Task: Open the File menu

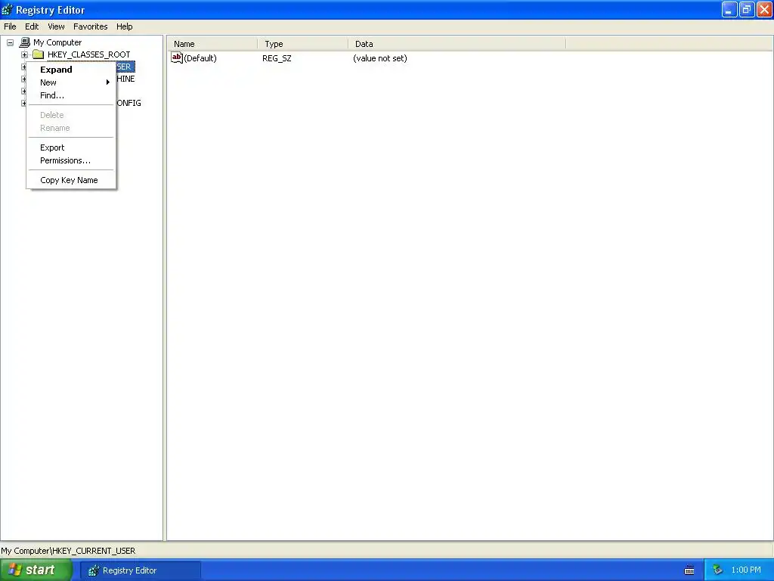Action: (10, 26)
